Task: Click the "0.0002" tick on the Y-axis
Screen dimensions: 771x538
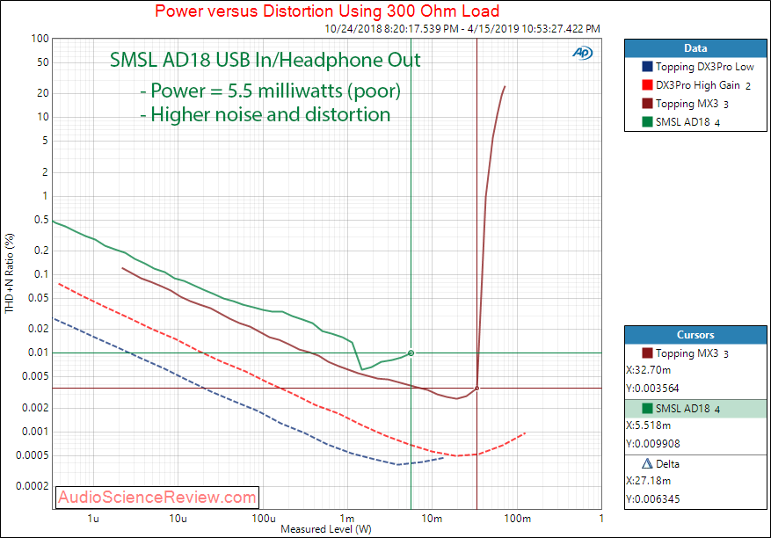Action: [x=33, y=486]
